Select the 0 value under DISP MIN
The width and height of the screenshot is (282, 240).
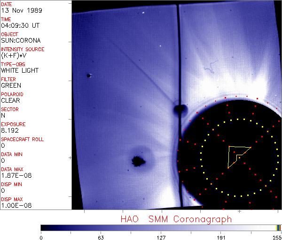click(3, 190)
